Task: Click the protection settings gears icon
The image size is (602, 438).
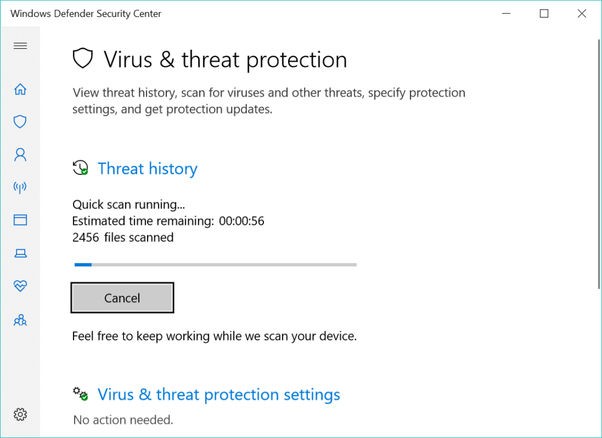Action: tap(81, 393)
